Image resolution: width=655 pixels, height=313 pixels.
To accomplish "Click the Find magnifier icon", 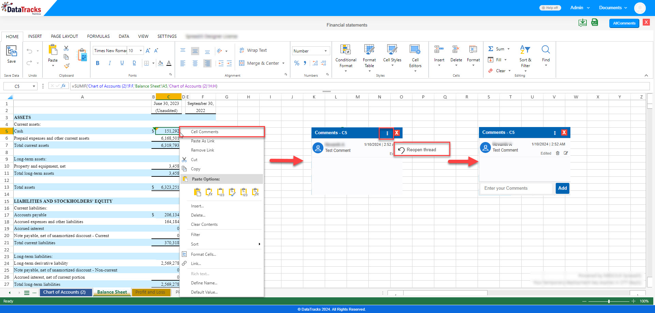I will point(546,50).
